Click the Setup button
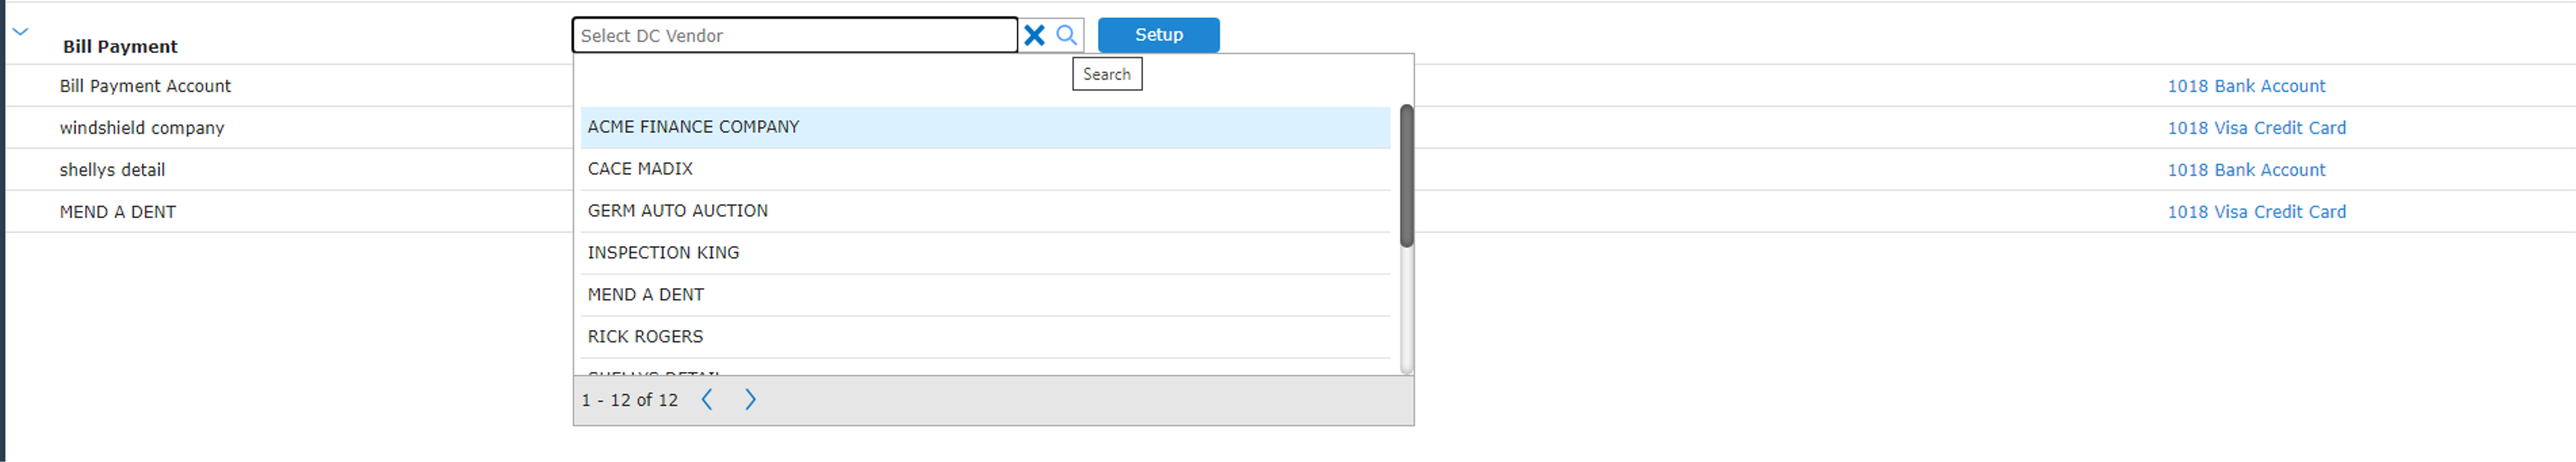The width and height of the screenshot is (2576, 462). pyautogui.click(x=1158, y=35)
